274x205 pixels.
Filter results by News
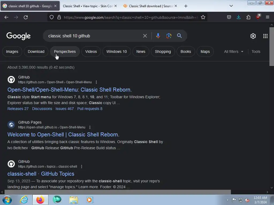(x=141, y=52)
